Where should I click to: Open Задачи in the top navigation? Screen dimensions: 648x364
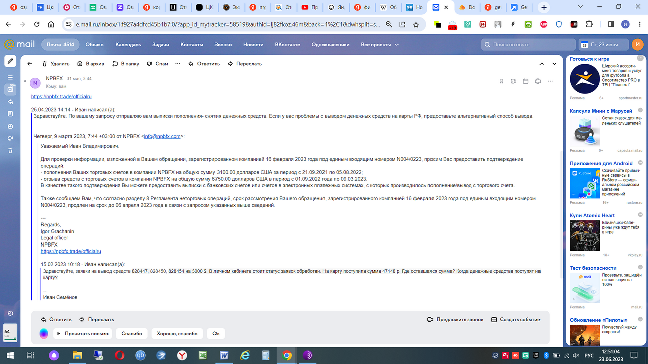(x=161, y=45)
